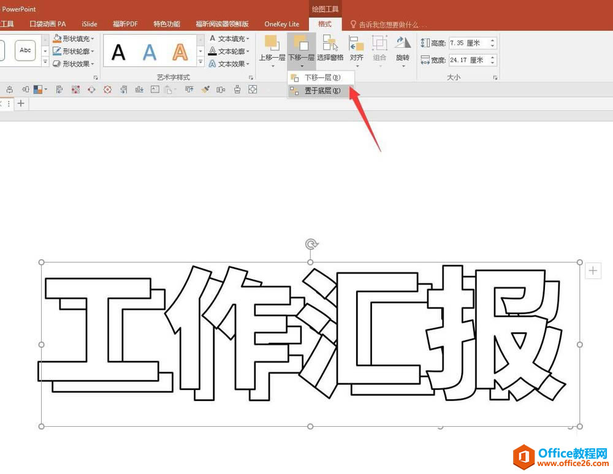Open the 形状轮廓 shape outline menu
The image size is (613, 474).
(74, 51)
